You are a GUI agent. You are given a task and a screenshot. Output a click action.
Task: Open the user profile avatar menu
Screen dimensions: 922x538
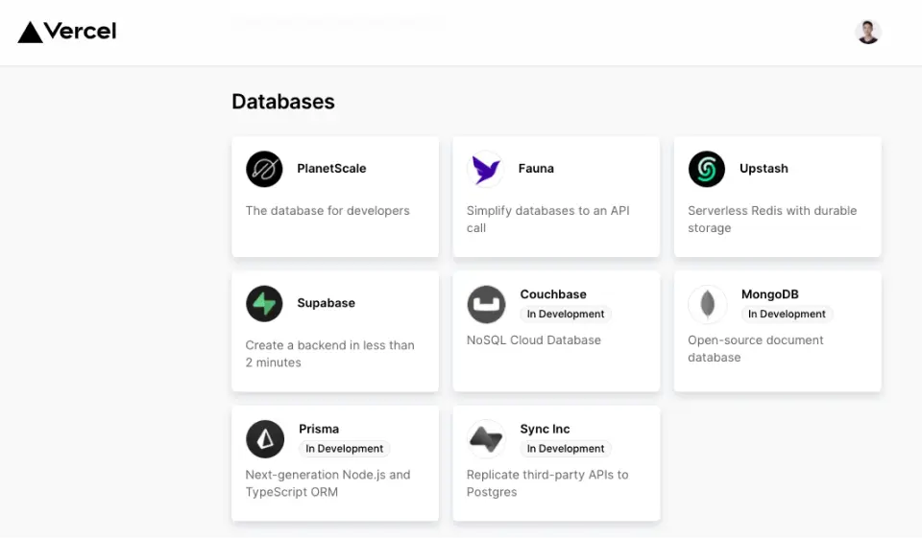point(868,32)
